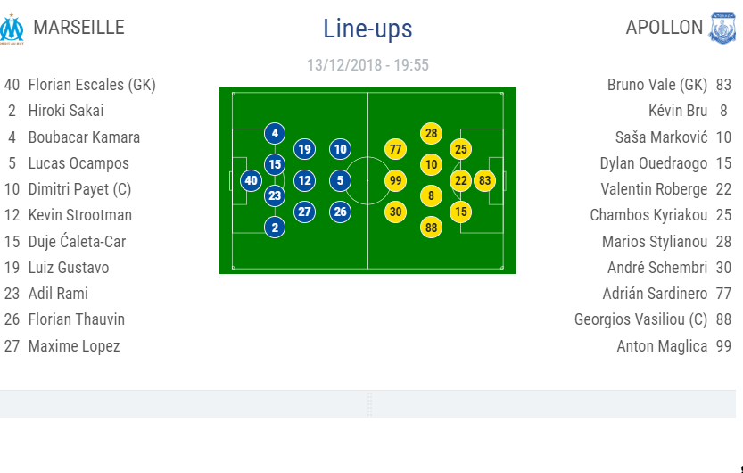Select Apollon goalkeeper marker 83 on pitch
This screenshot has height=473, width=743.
click(484, 180)
